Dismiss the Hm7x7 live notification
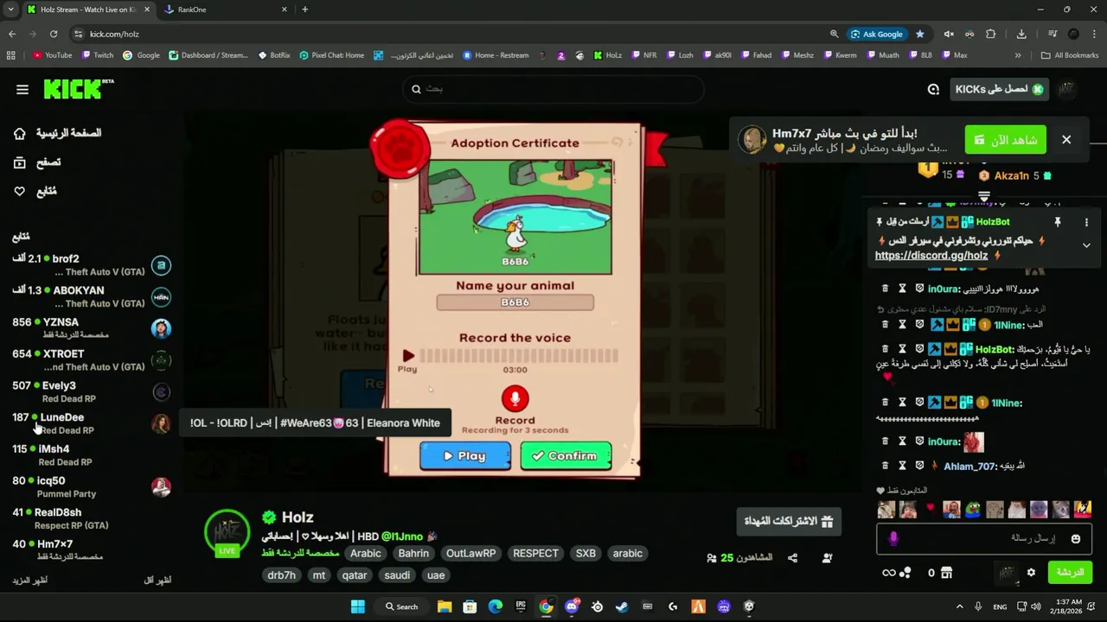Screen dimensions: 1107x622 point(1066,139)
